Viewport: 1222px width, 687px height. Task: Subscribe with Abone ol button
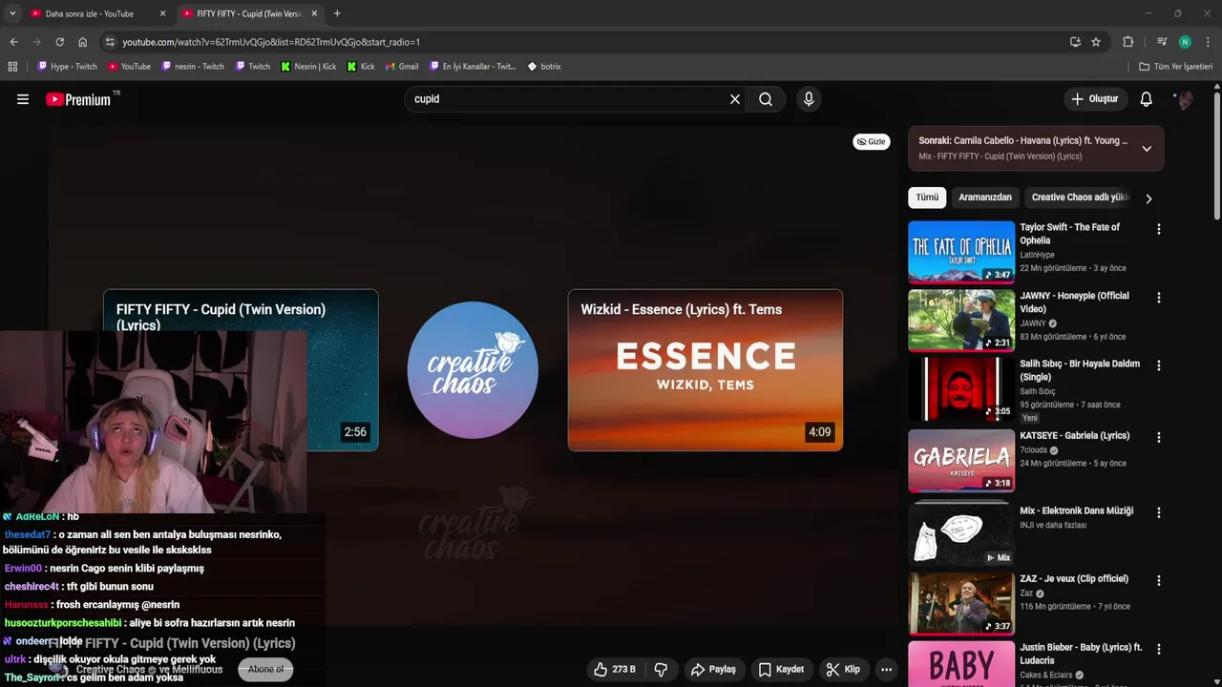click(265, 669)
